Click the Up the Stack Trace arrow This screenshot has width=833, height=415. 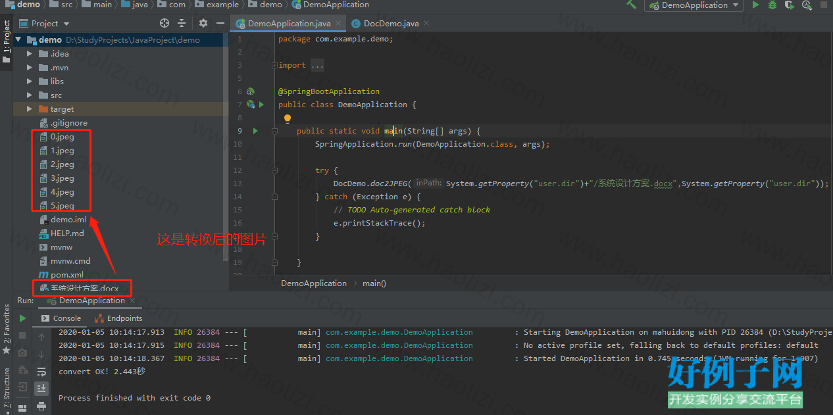click(41, 337)
